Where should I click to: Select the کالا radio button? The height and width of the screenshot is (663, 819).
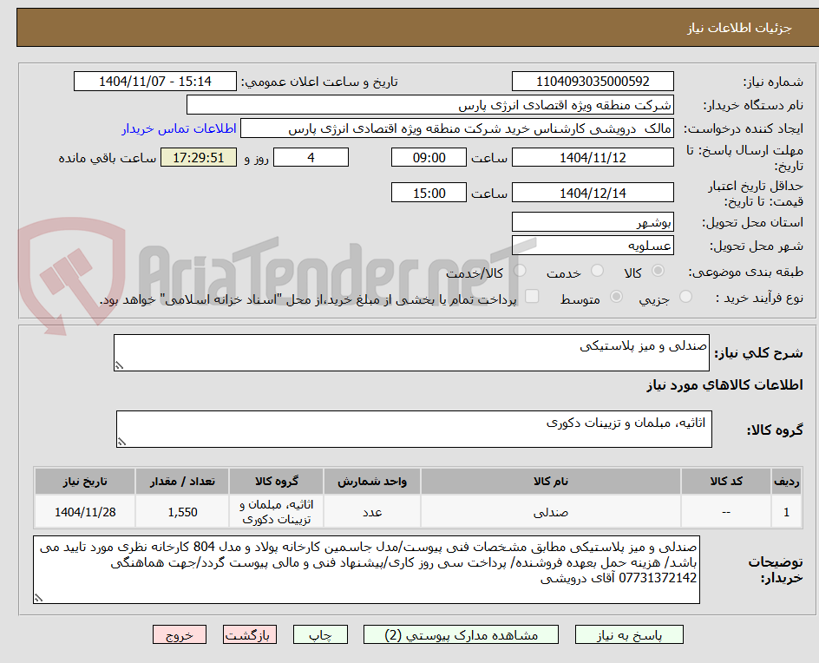coord(658,271)
